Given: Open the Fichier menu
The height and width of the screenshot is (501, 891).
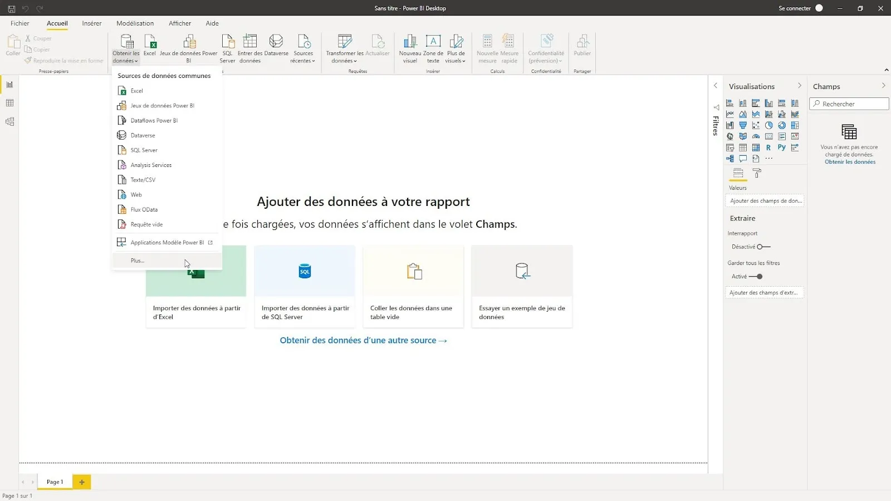Looking at the screenshot, I should click(x=19, y=23).
